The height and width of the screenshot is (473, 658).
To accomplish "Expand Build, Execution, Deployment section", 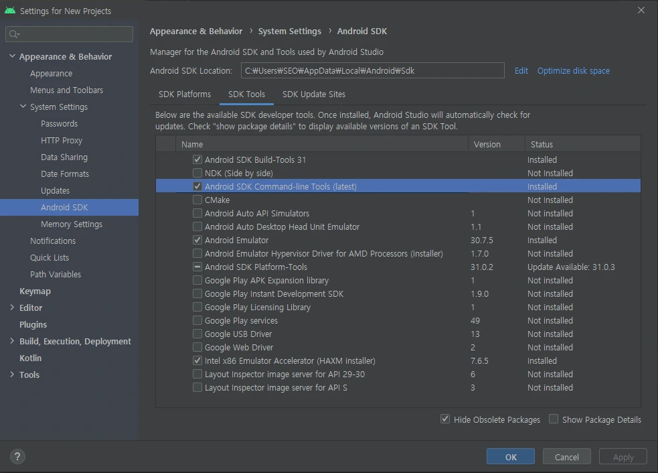I will [x=12, y=341].
